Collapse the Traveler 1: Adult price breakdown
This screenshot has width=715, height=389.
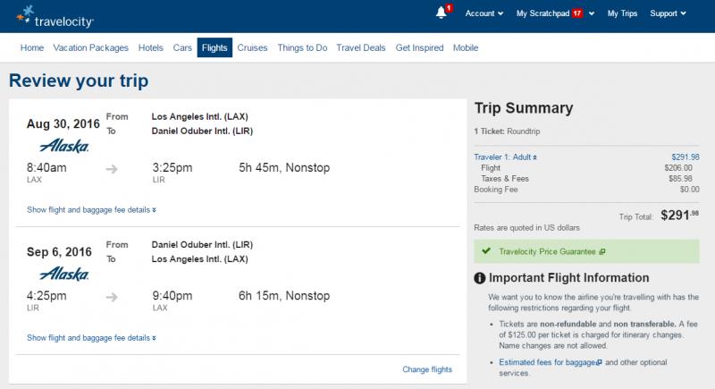tap(505, 156)
